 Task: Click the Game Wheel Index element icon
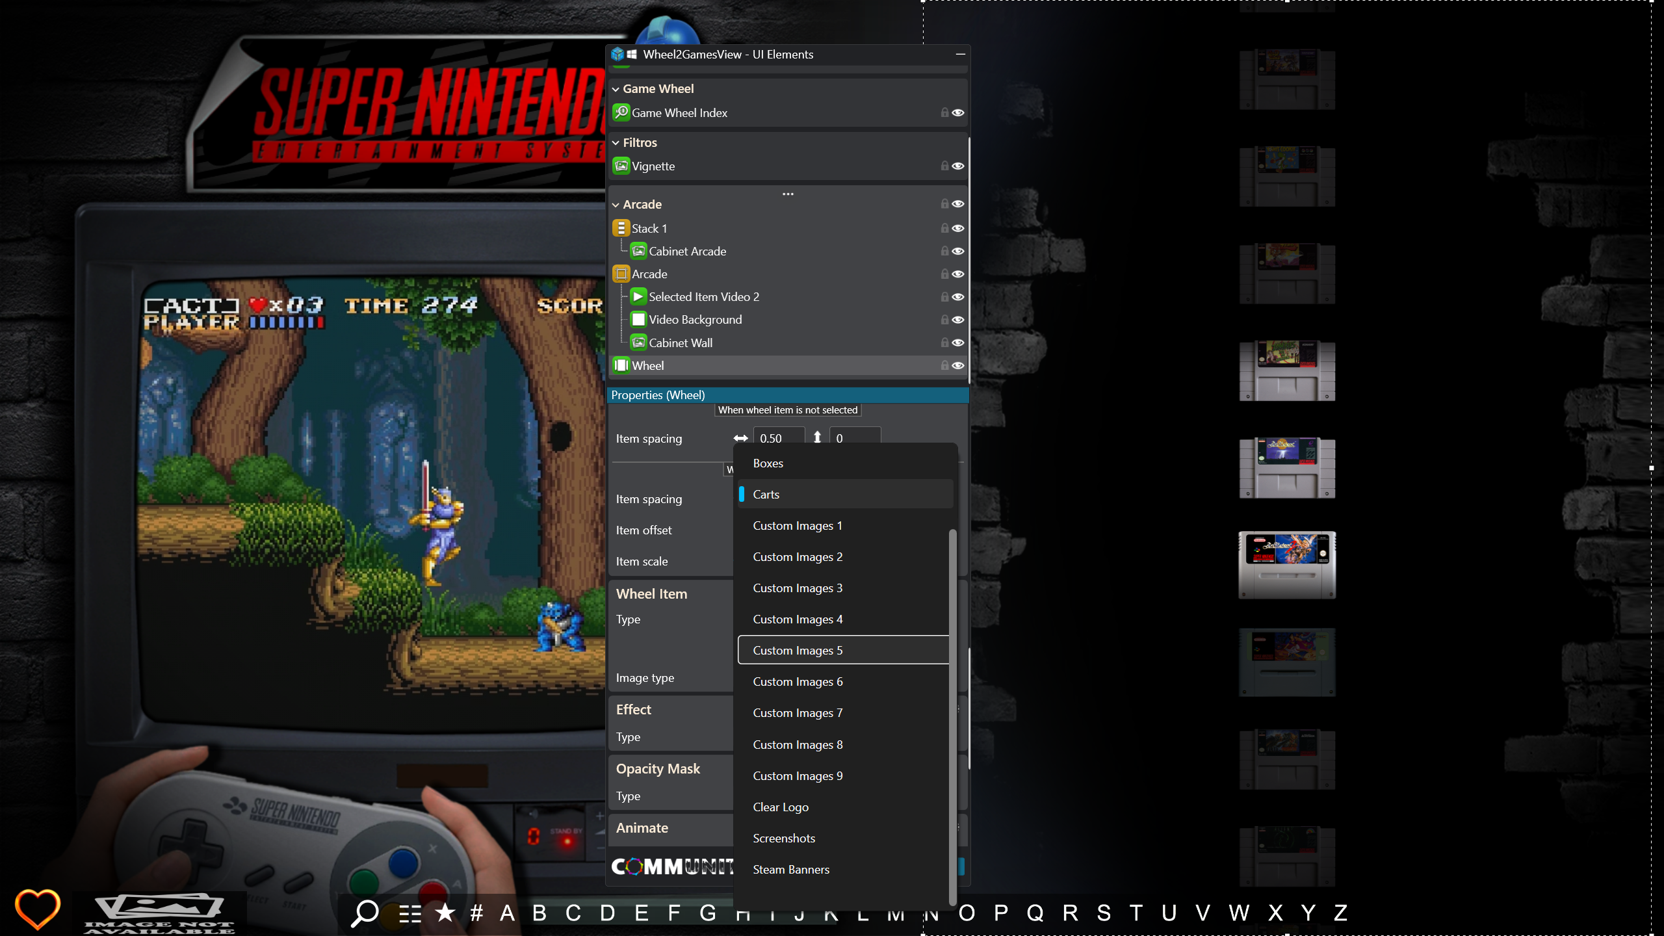(621, 112)
